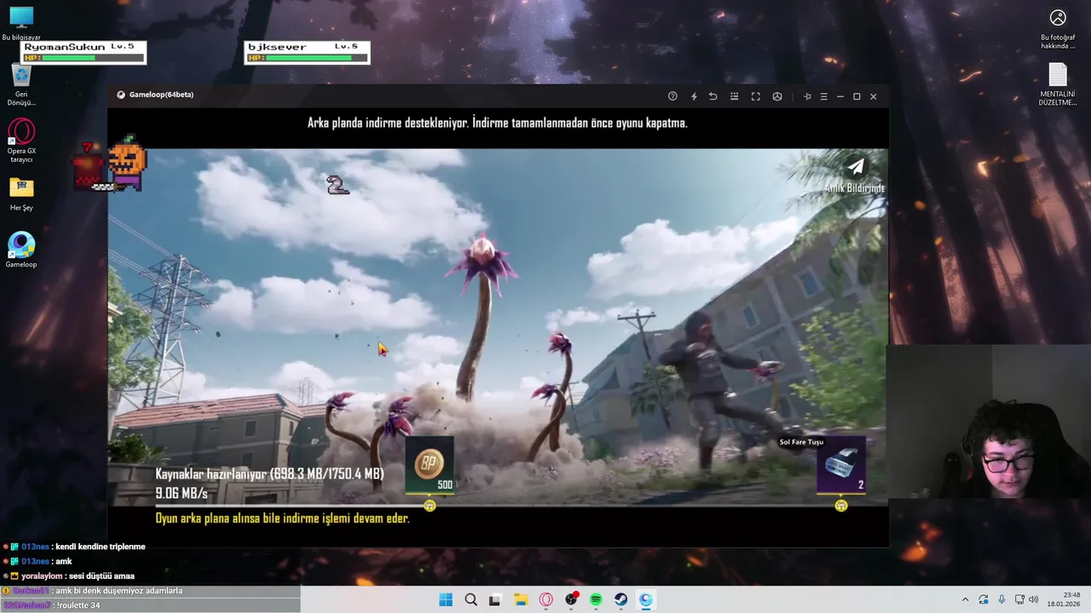Screen dimensions: 1091x613
Task: Click chat message 'kendi kendine triplenme'
Action: click(101, 547)
